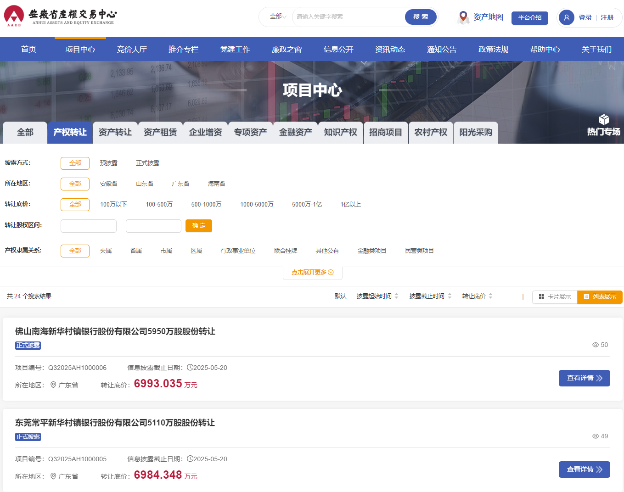Screen dimensions: 624x492
Task: Select 正式披露 disclosure filter option
Action: pyautogui.click(x=147, y=163)
